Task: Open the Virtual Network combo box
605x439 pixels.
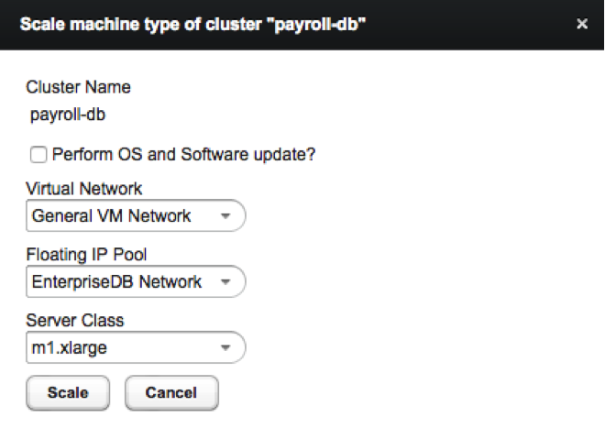Action: [x=136, y=216]
